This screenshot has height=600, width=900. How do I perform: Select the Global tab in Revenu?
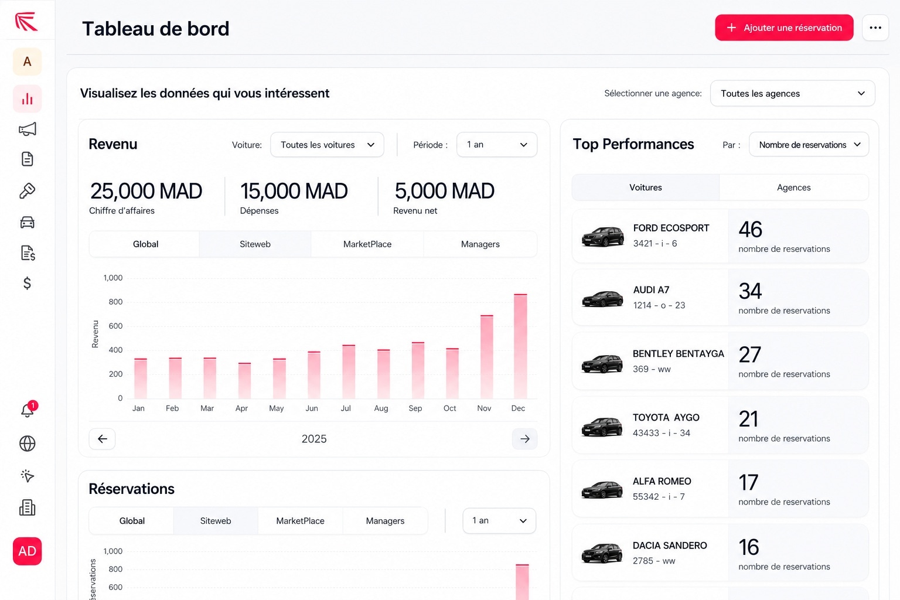click(145, 244)
